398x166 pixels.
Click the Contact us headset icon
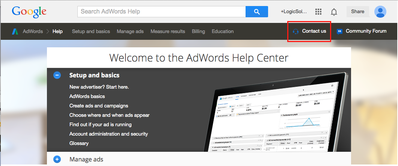(x=295, y=32)
